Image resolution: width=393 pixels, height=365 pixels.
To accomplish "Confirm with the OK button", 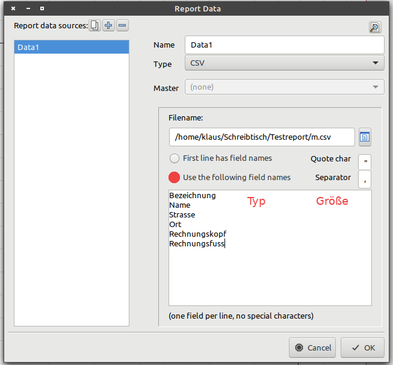I will (362, 348).
